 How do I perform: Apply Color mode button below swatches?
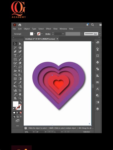point(14,112)
